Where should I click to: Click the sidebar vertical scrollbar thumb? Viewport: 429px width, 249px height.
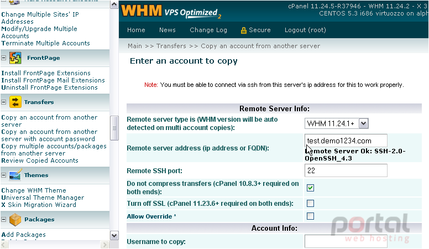tap(114, 128)
